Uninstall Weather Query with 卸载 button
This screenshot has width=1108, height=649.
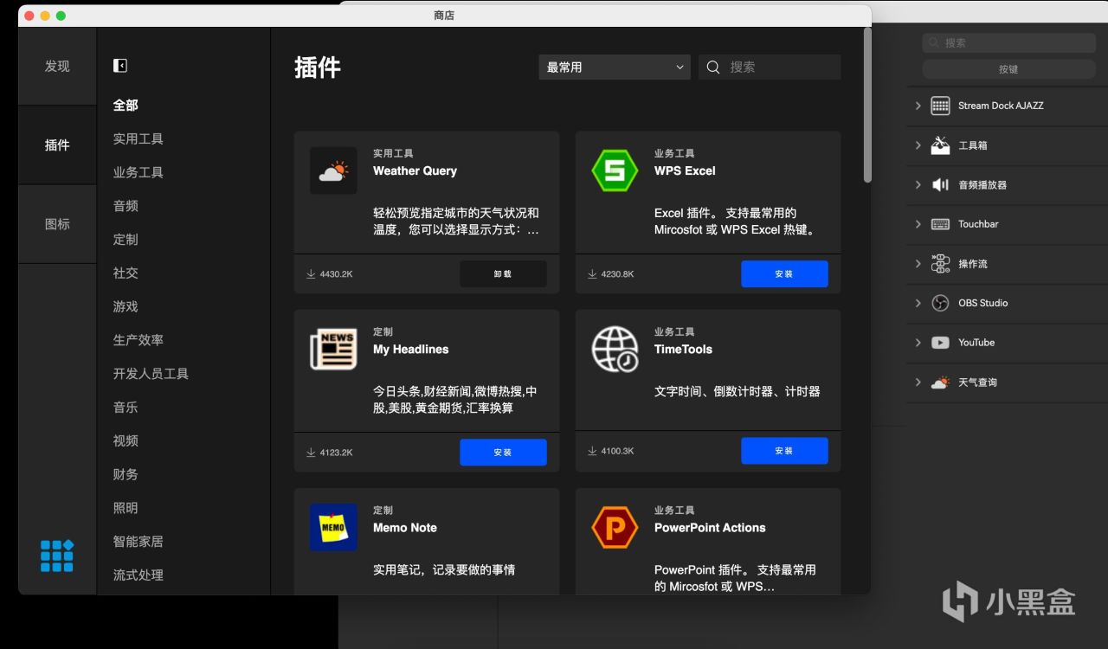[x=503, y=273]
